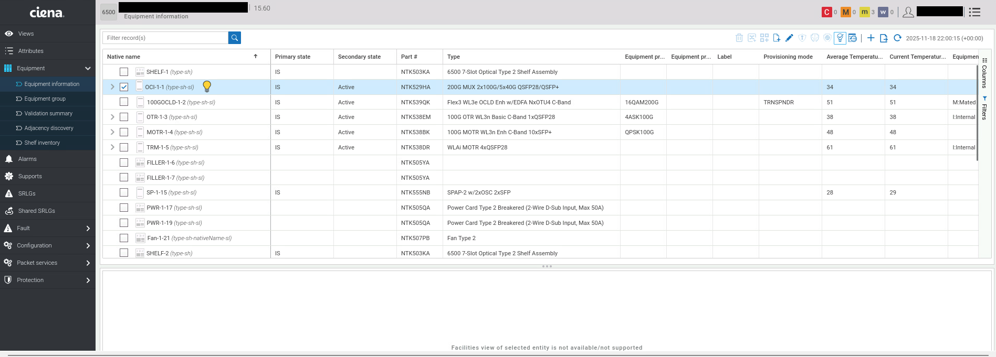Check the 100GOCLD-1-2 row checkbox
The image size is (996, 357).
(124, 102)
